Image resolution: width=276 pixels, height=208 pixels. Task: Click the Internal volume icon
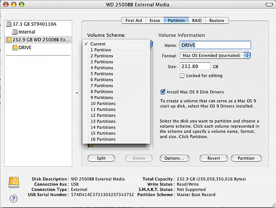click(x=15, y=32)
